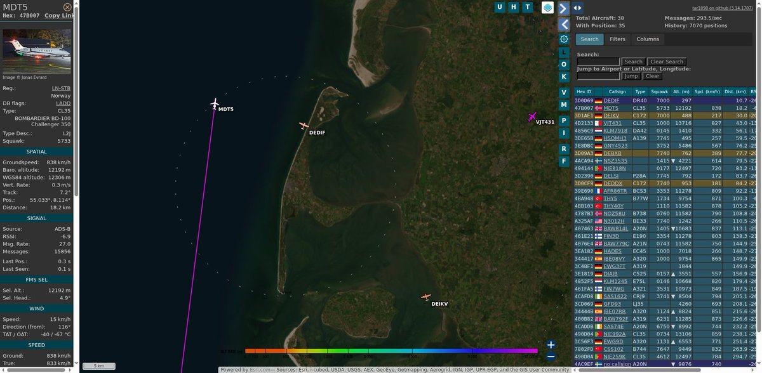Select the DEIKV aircraft icon on map

pos(425,297)
